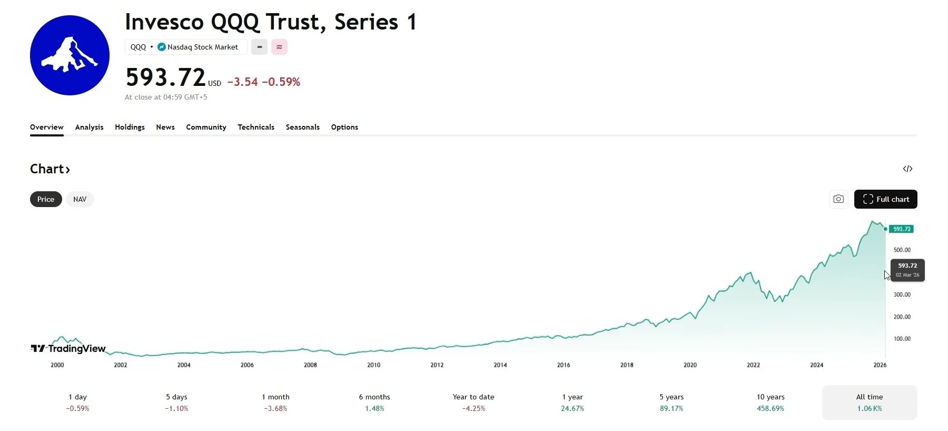Switch chart to NAV mode

pos(80,199)
